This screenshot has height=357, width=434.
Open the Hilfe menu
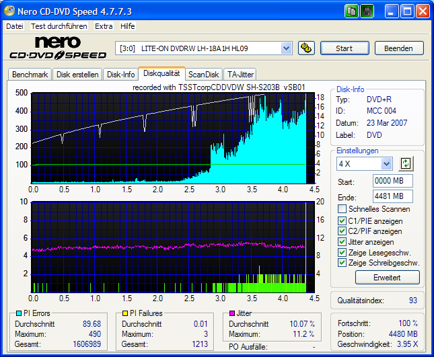tap(128, 26)
